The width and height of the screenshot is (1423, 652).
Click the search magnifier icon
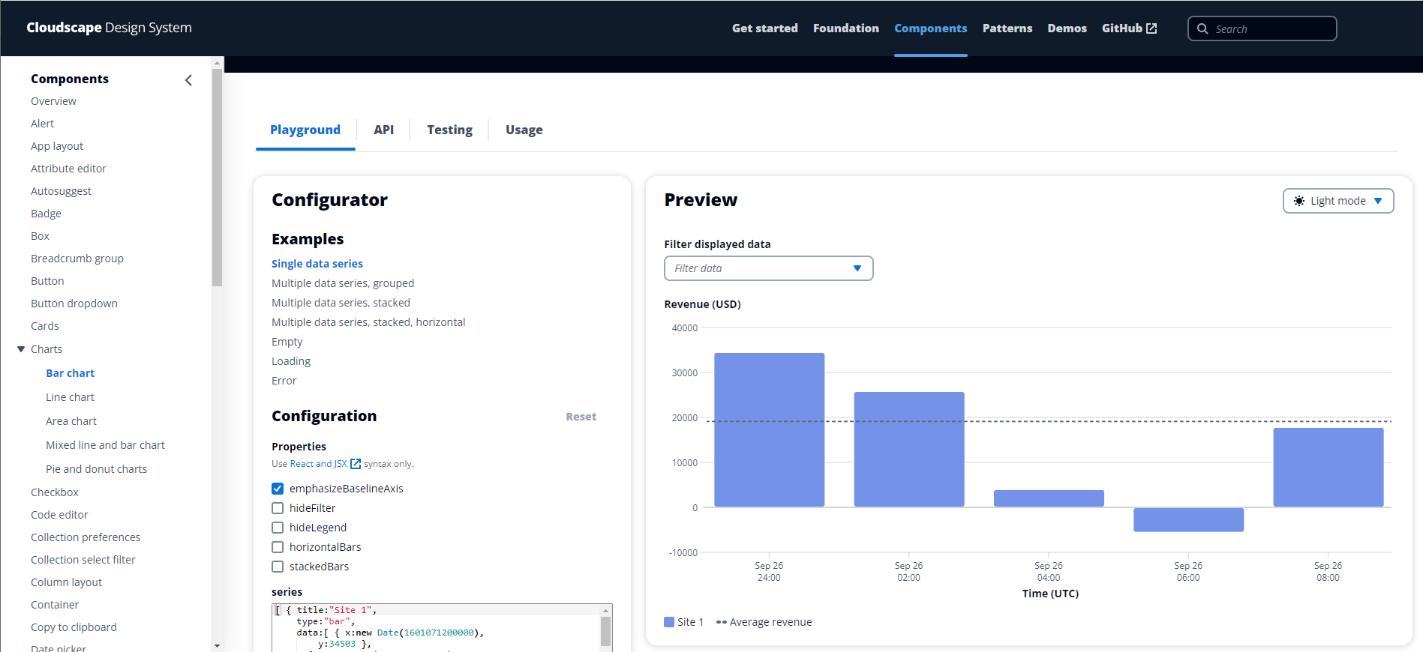point(1202,28)
